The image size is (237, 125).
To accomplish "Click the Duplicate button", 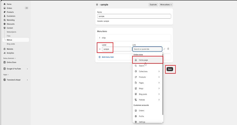I will pyautogui.click(x=153, y=5).
